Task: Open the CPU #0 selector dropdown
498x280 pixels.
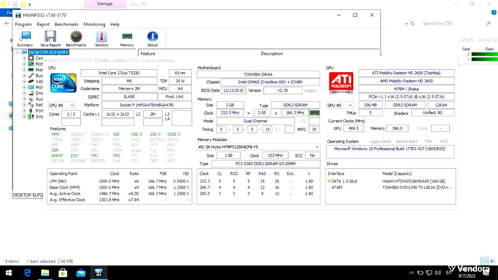Action: 62,105
